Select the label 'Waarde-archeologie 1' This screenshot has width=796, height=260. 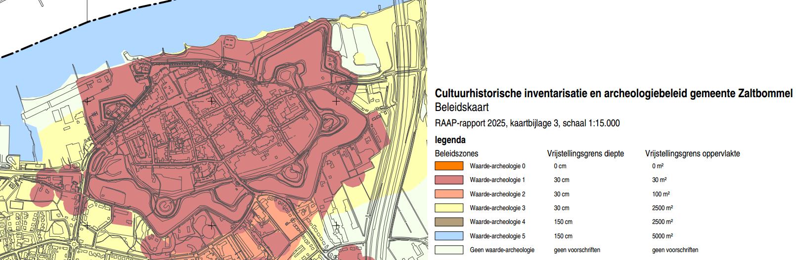[x=497, y=180]
